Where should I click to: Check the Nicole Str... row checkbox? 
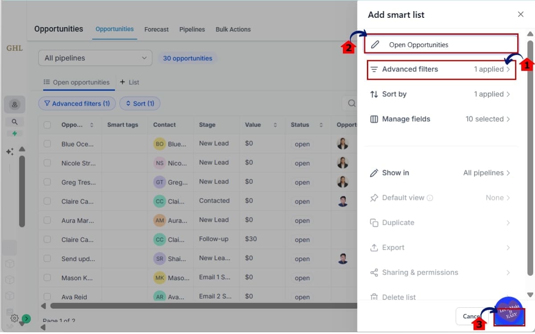[47, 163]
